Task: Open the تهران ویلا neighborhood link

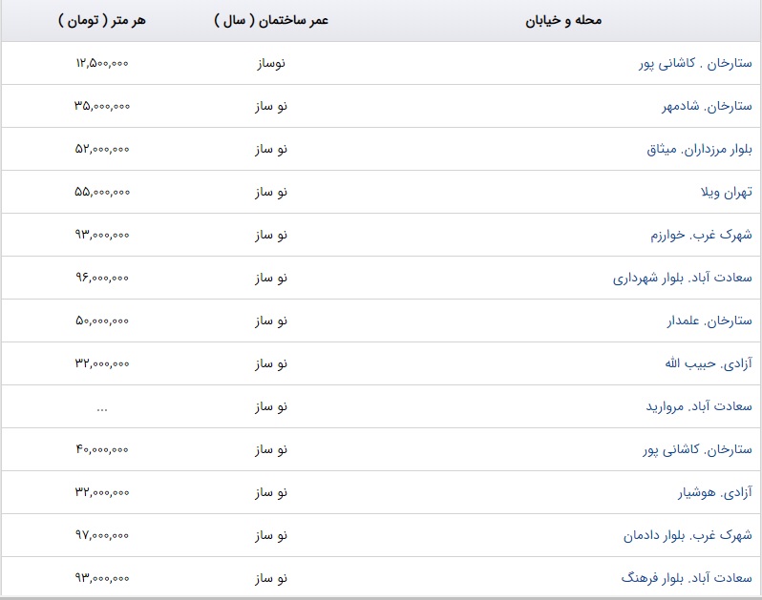Action: pyautogui.click(x=726, y=192)
